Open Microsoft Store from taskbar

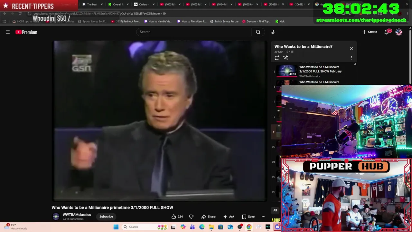pyautogui.click(x=220, y=227)
